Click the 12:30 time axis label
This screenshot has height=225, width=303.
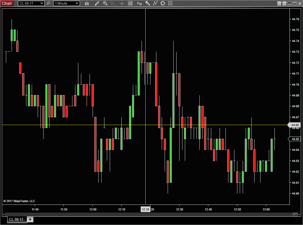[x=179, y=209]
